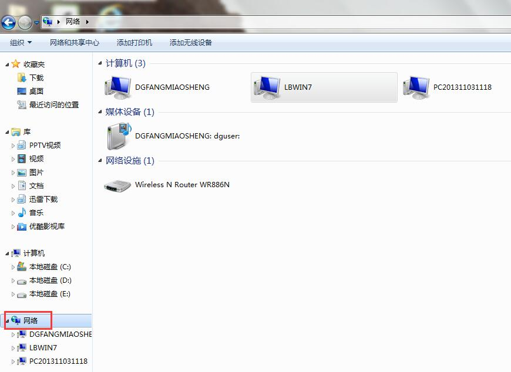Go back with the Back arrow button
This screenshot has width=511, height=372.
[8, 22]
